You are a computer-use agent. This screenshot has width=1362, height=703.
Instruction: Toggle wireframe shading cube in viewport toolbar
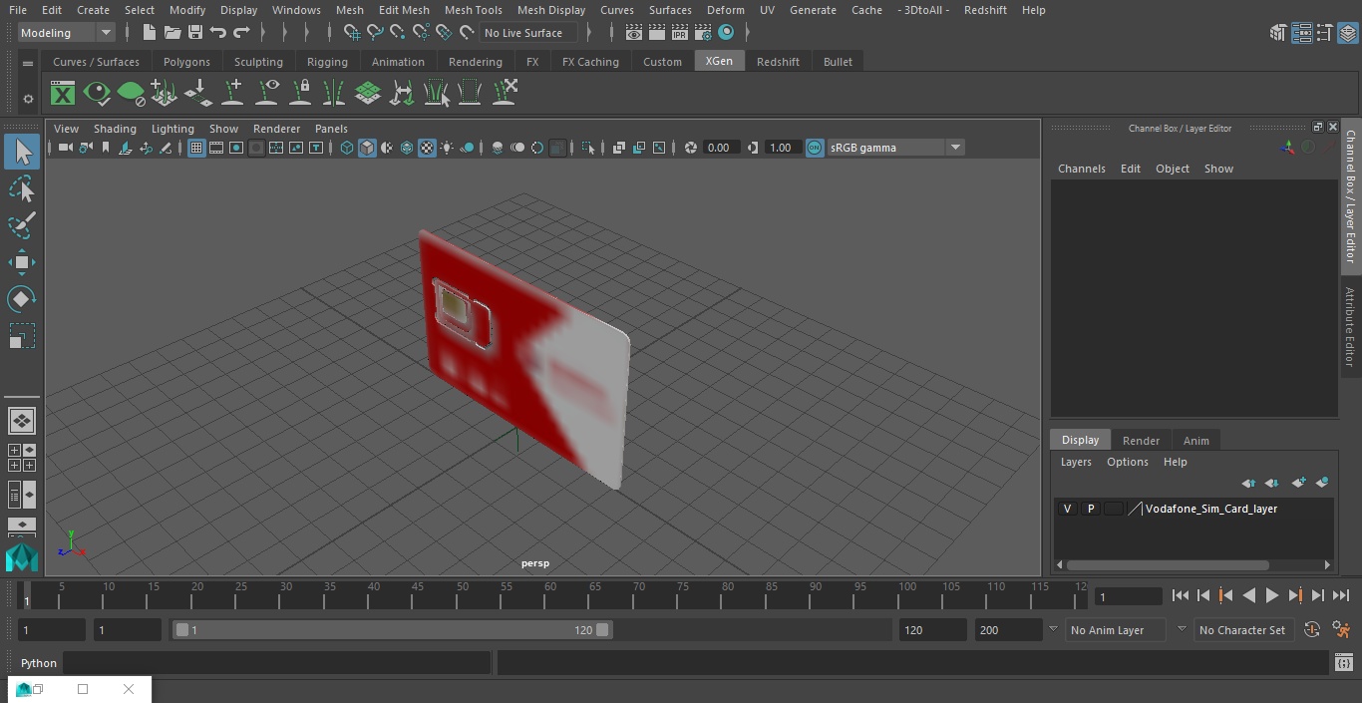pos(347,148)
